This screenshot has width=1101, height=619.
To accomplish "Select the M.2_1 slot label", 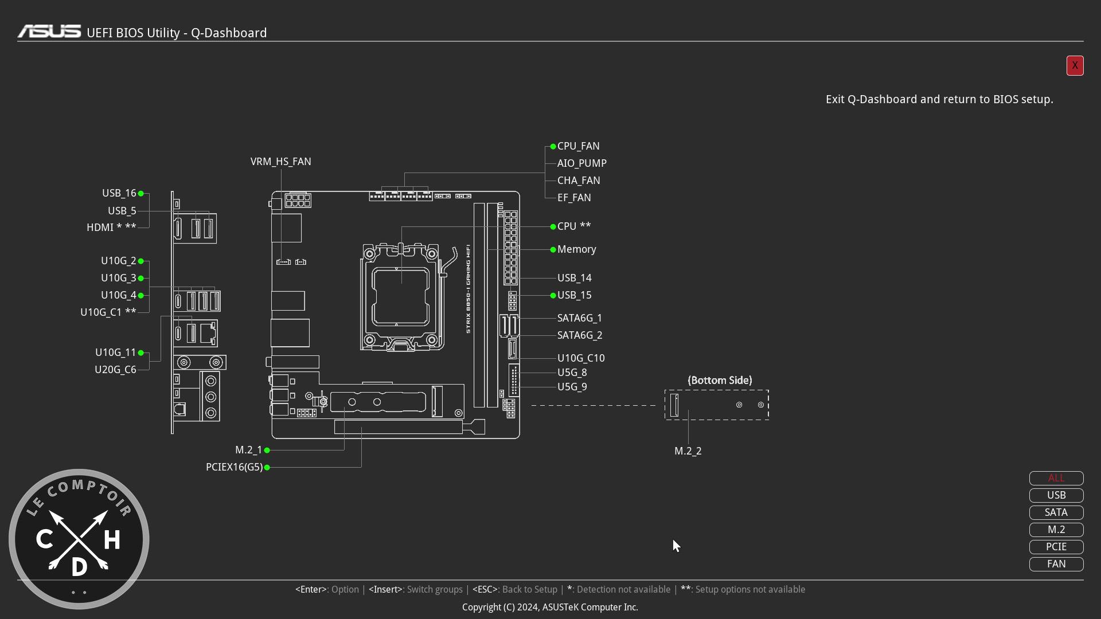I will [x=248, y=450].
